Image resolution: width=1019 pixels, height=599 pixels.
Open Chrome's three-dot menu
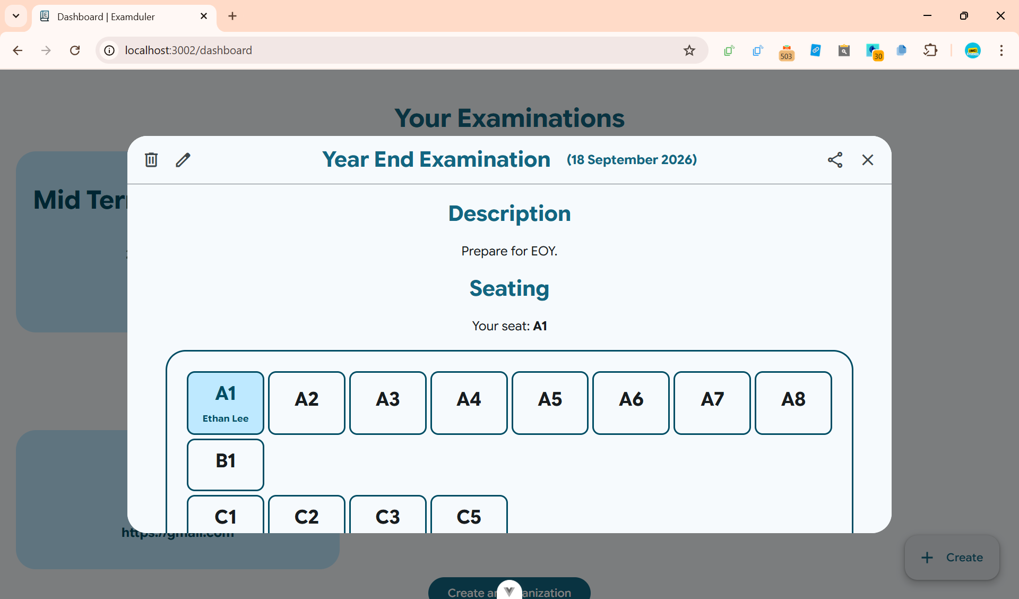coord(1002,50)
